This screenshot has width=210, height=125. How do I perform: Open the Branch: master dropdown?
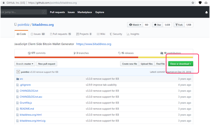25,64
